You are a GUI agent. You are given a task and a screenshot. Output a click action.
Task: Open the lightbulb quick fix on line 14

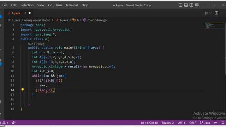(x=23, y=90)
